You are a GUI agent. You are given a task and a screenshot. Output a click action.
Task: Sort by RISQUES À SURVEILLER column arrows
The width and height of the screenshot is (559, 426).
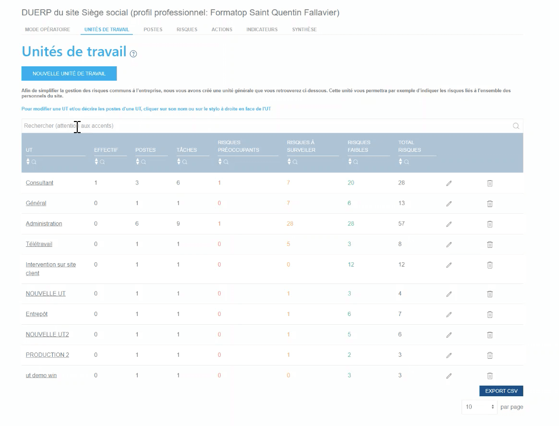[289, 162]
